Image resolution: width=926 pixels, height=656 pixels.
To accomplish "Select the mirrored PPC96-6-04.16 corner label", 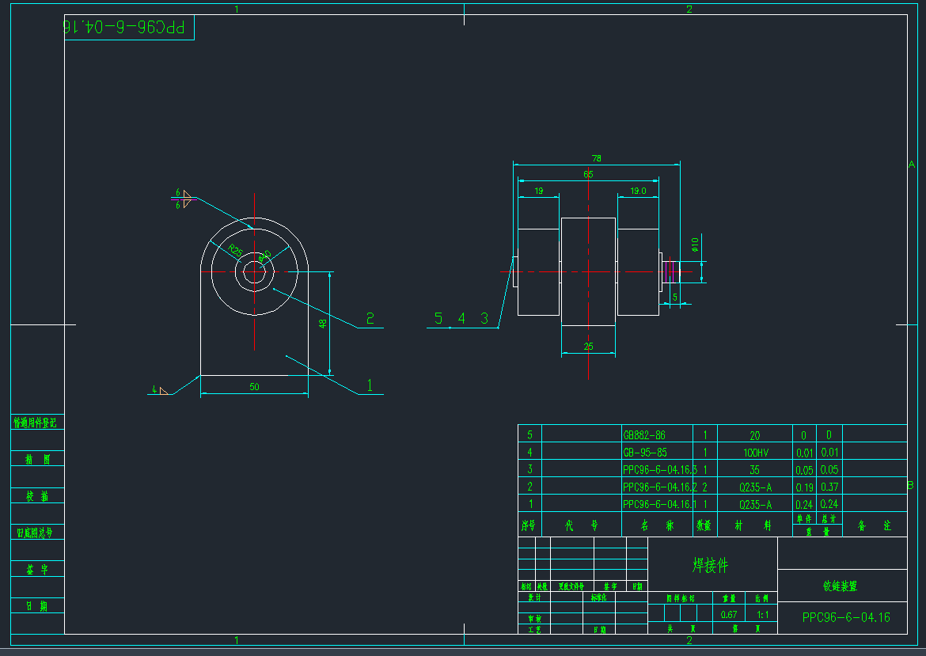I will tap(123, 27).
